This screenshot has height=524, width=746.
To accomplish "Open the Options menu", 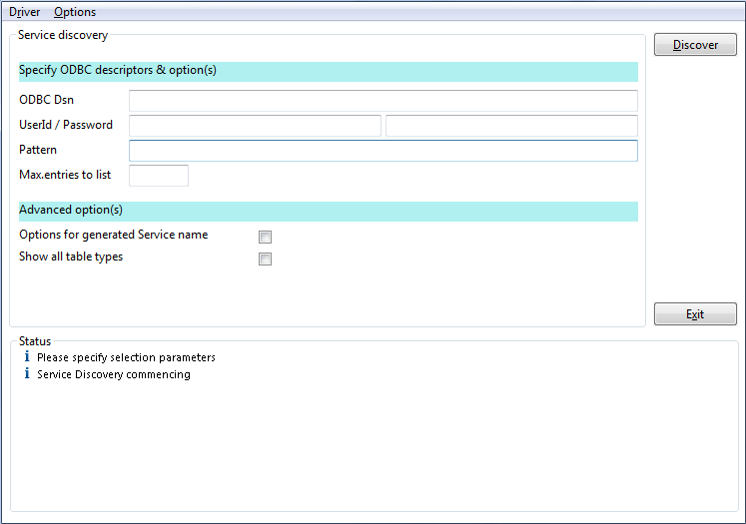I will 75,12.
